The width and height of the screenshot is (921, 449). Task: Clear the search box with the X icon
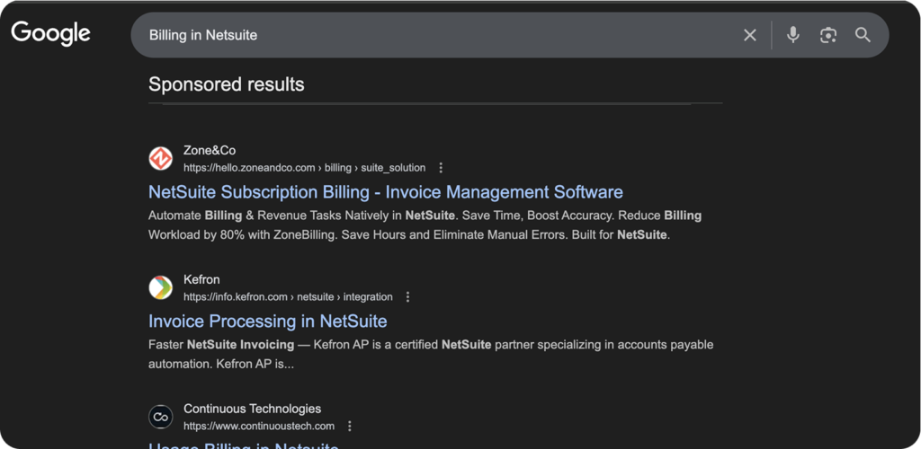point(750,35)
